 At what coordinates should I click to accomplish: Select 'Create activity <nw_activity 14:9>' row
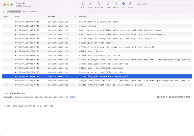[x=97, y=56]
